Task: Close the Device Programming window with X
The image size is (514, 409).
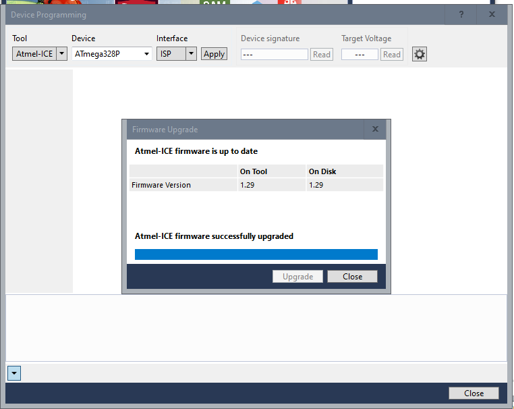Action: [x=492, y=14]
